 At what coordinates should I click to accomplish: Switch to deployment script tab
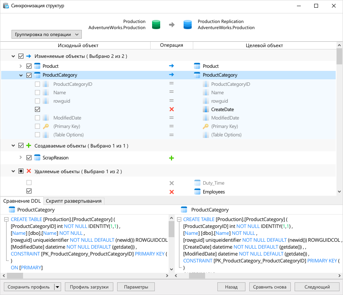(74, 201)
